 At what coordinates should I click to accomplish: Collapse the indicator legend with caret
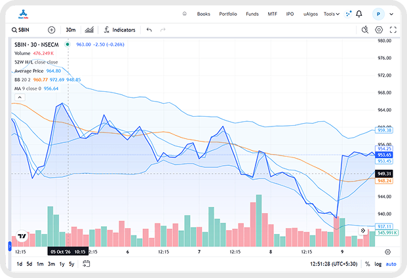(x=20, y=97)
